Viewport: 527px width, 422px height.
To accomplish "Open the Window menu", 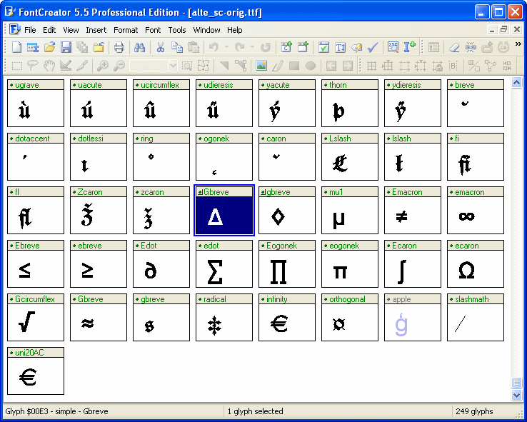I will (x=206, y=30).
